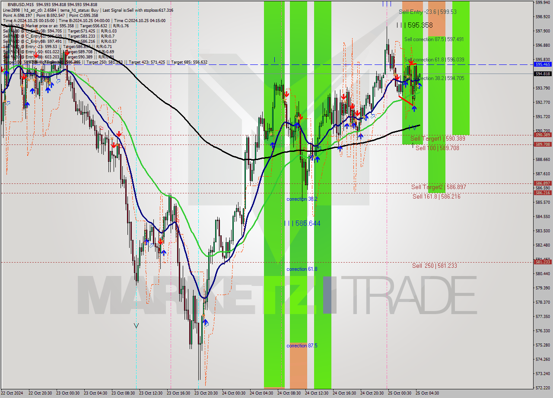The height and width of the screenshot is (398, 553).
Task: Click the '24 Oct 16:30' time label
Action: (345, 393)
